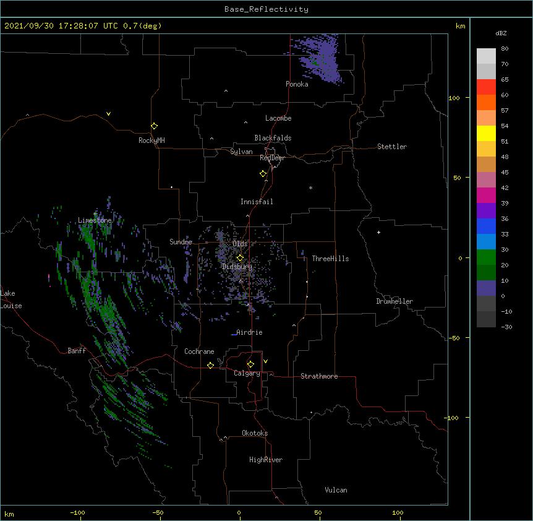Pick the red 60-65 dBZ legend swatch

coord(486,87)
